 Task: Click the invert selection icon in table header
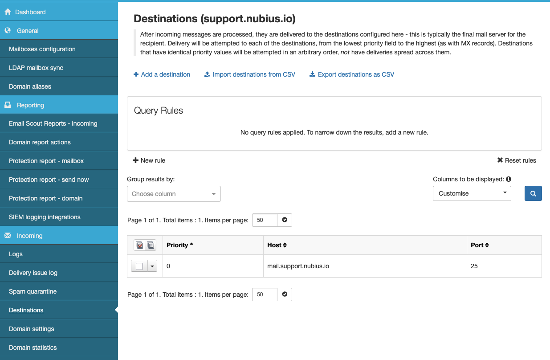pos(151,245)
